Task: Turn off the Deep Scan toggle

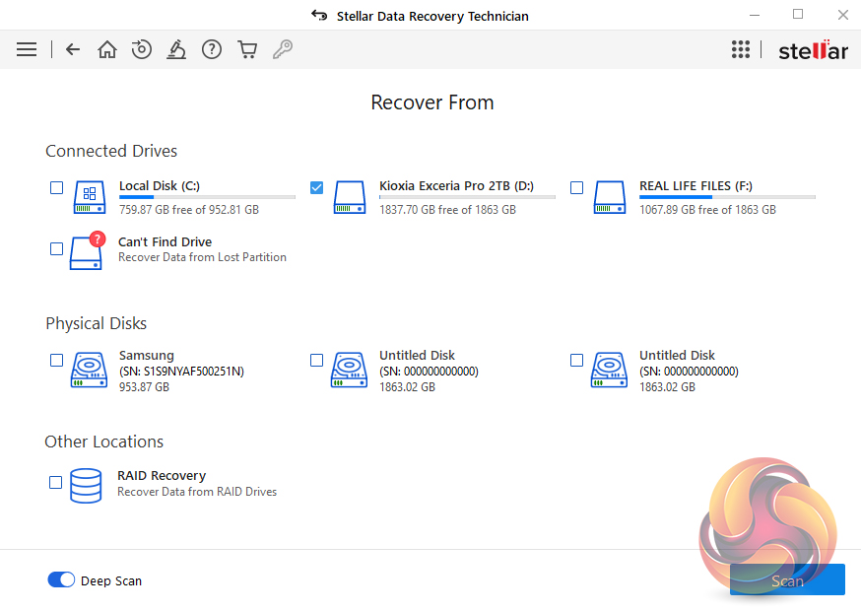Action: click(61, 579)
